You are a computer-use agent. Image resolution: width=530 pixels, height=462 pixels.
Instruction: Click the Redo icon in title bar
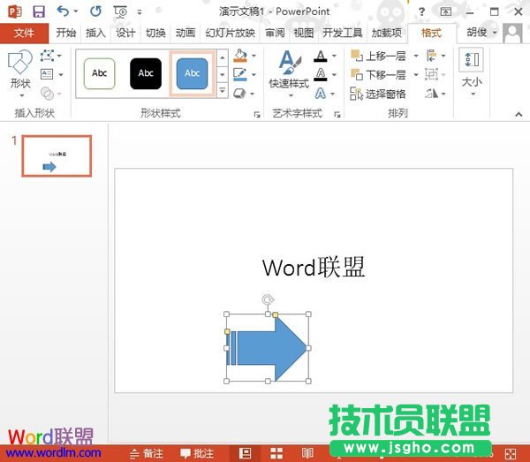(95, 11)
